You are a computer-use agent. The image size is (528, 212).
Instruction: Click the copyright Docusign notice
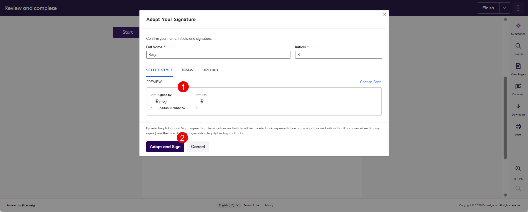[x=490, y=205]
